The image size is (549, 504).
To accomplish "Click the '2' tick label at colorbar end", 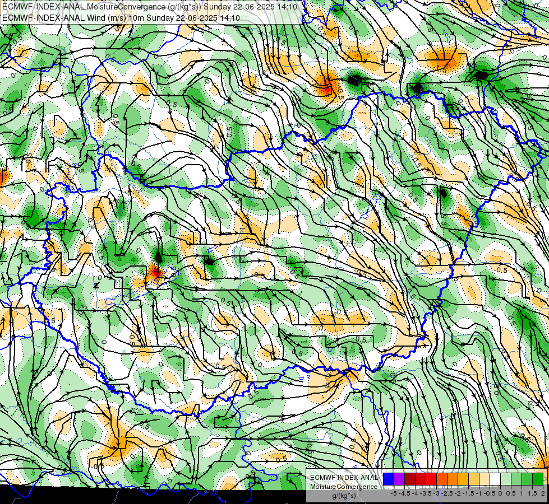I will [x=543, y=493].
